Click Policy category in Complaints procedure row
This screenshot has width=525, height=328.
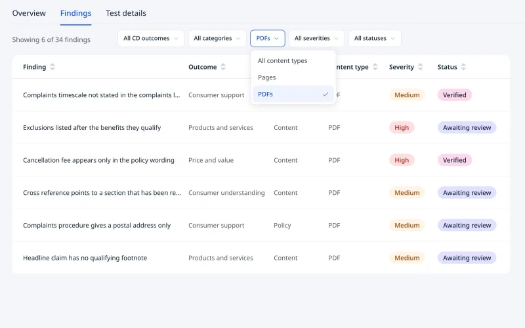coord(282,225)
